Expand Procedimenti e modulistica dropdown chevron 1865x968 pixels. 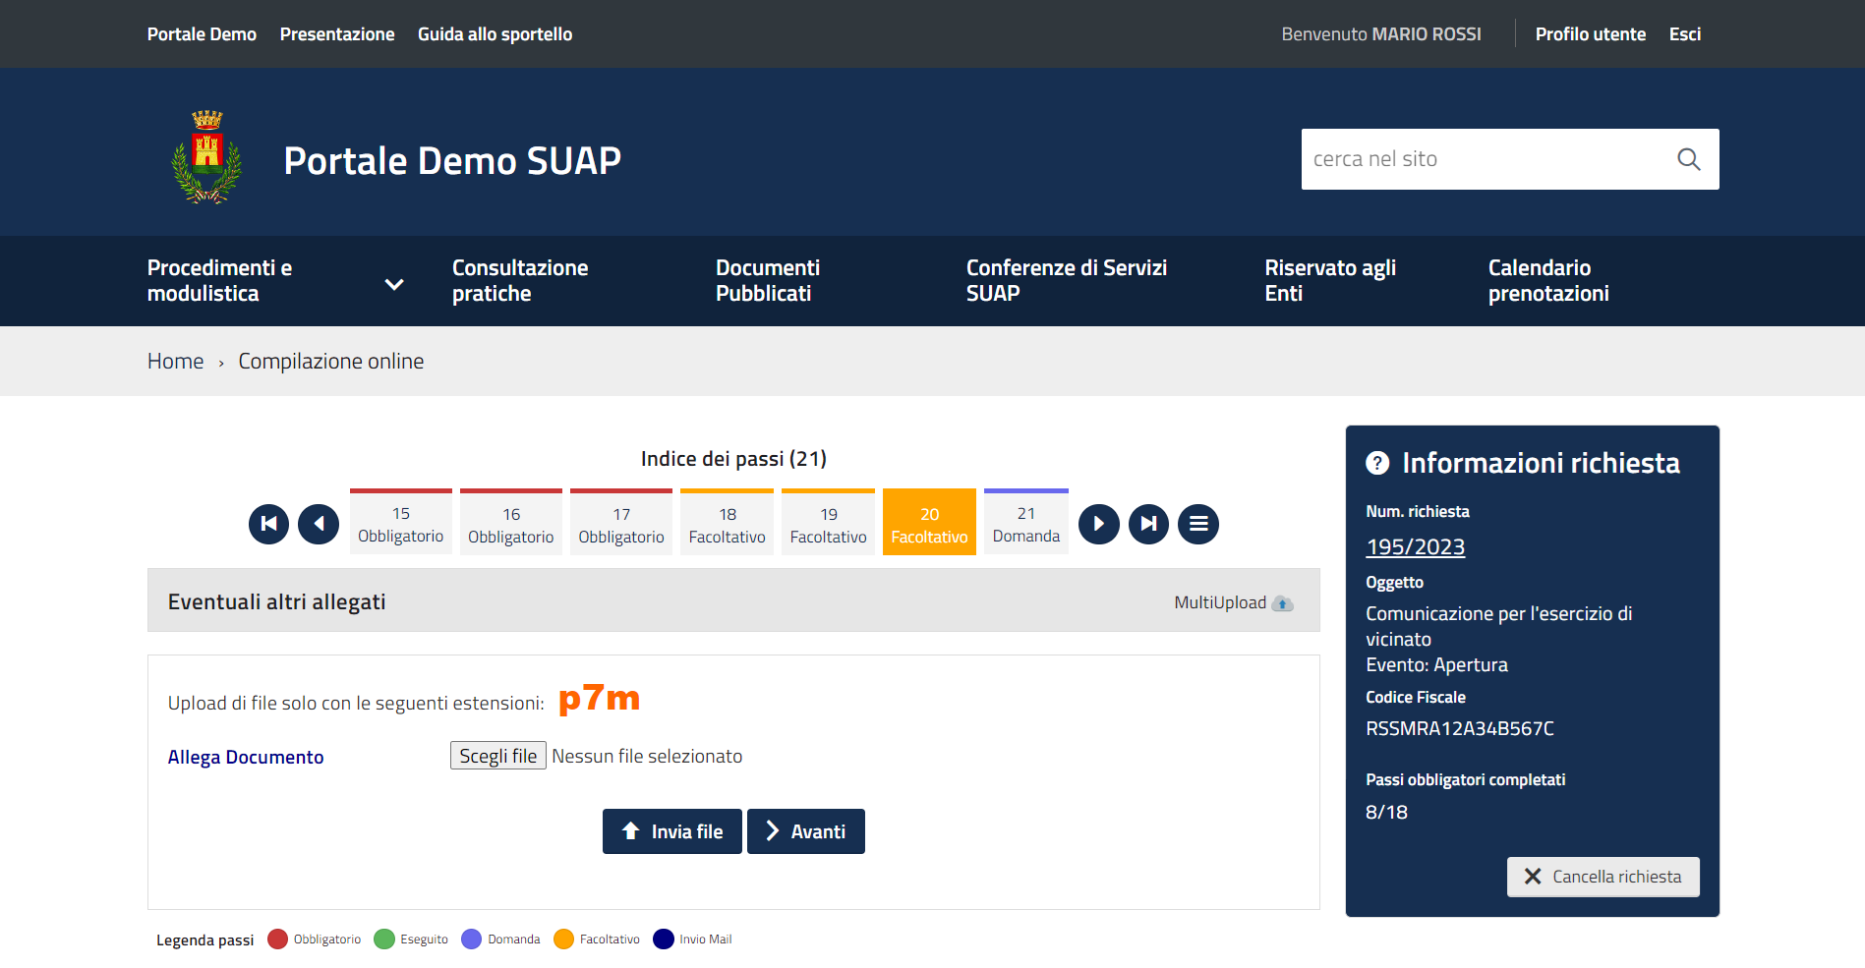tap(394, 284)
